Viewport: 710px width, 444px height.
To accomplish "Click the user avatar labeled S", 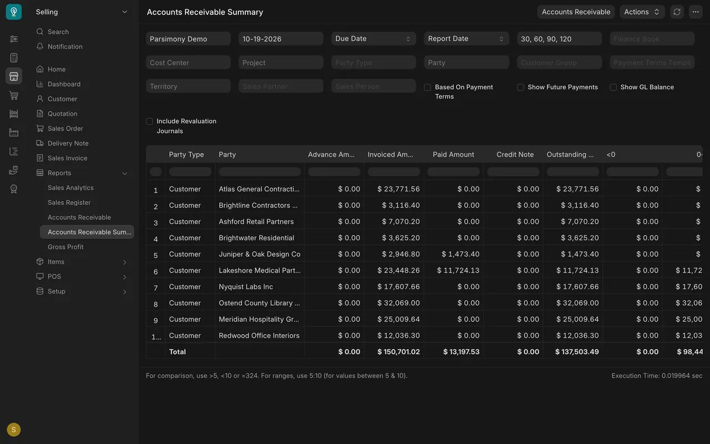I will [x=14, y=430].
